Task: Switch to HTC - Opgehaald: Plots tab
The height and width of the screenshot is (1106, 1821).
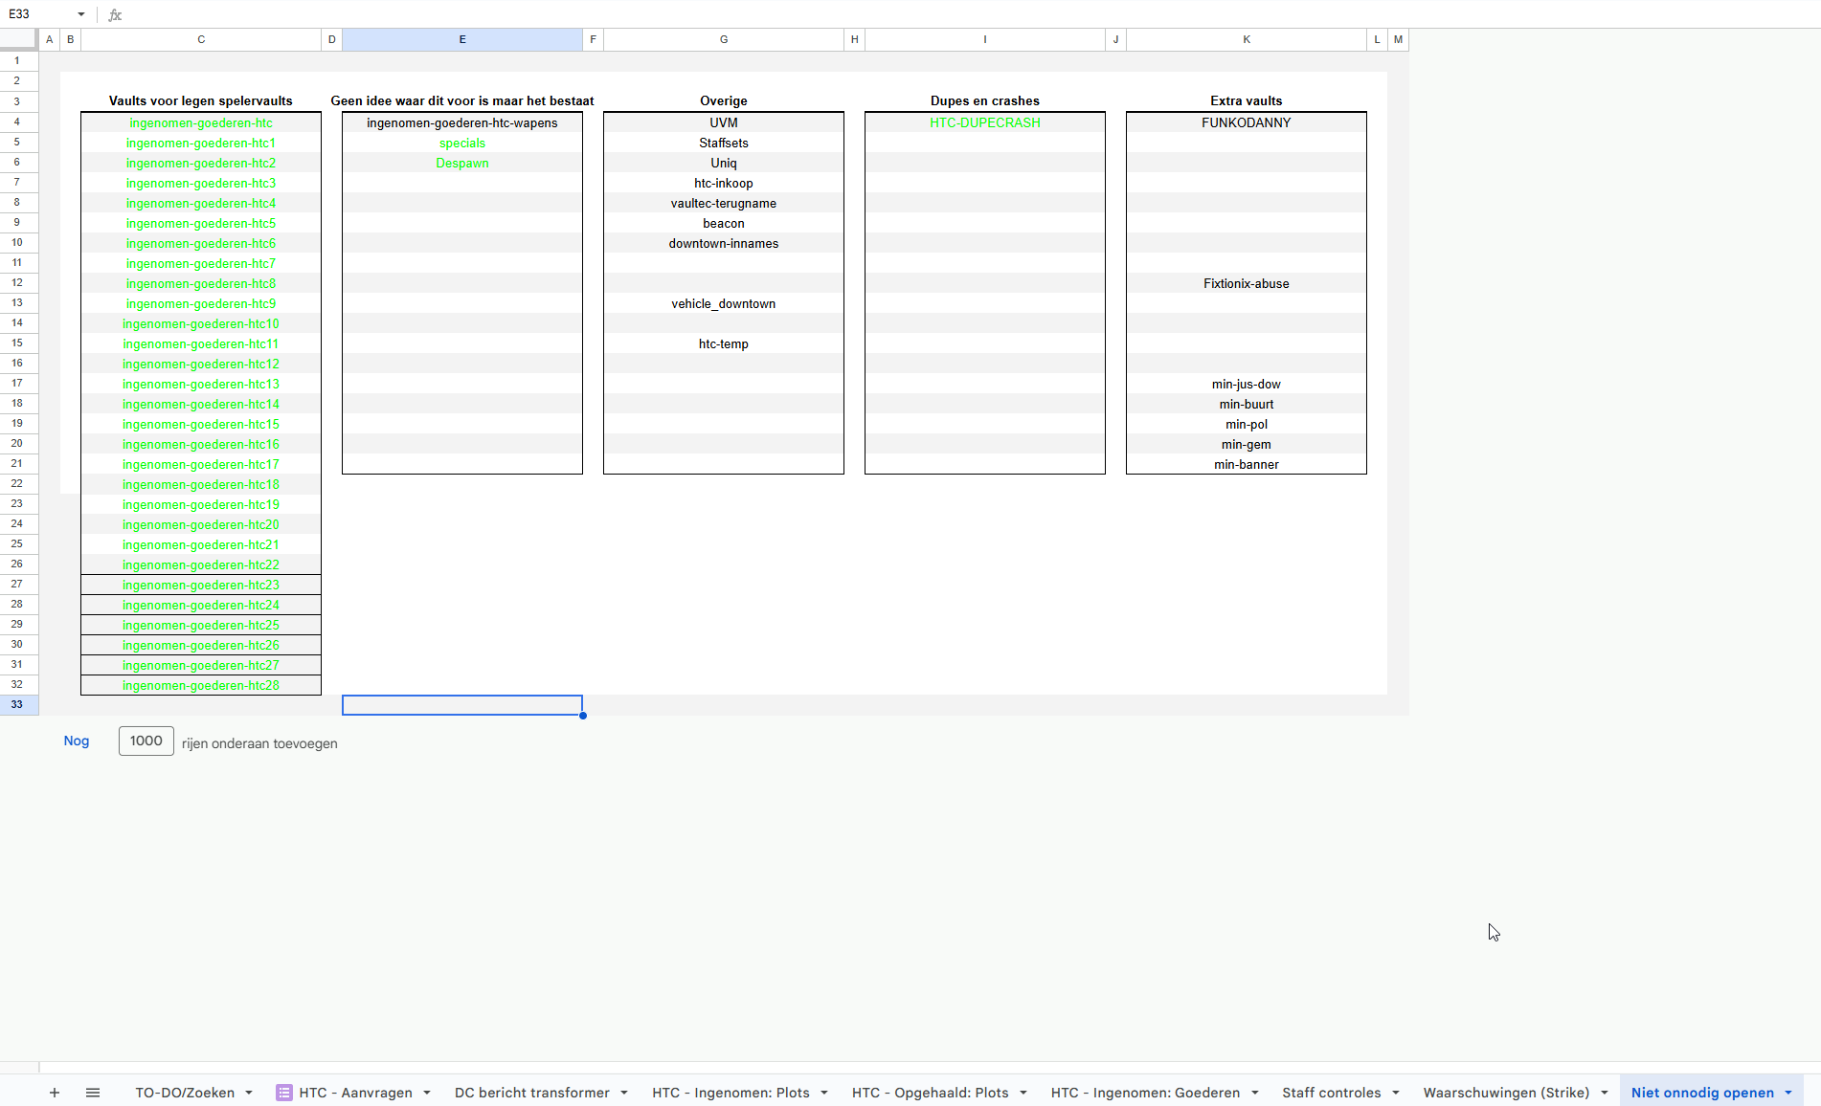Action: [930, 1093]
